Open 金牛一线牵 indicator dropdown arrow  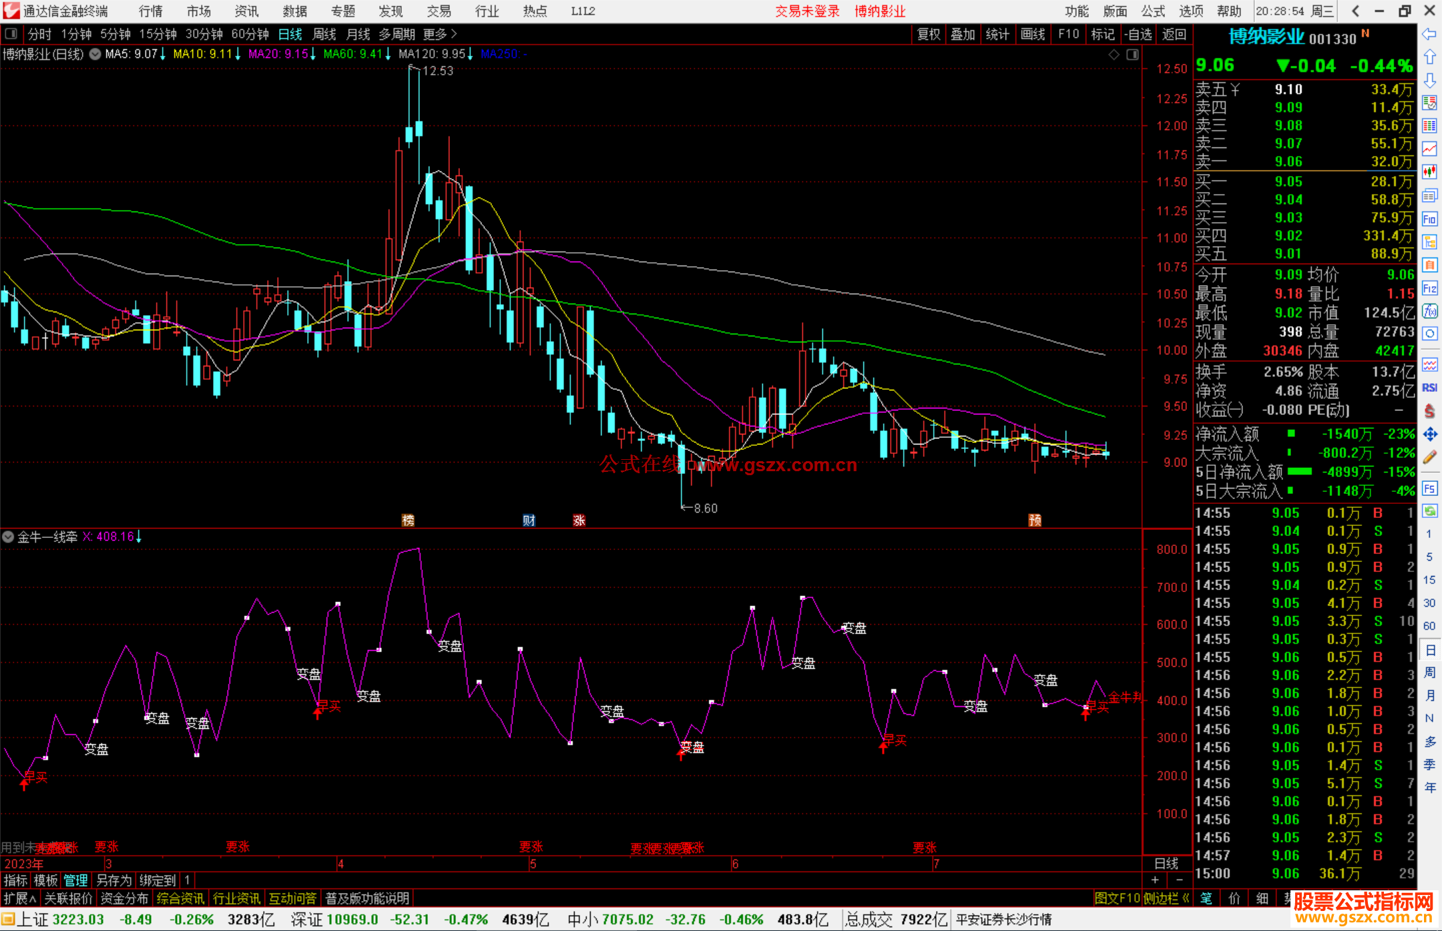coord(8,537)
